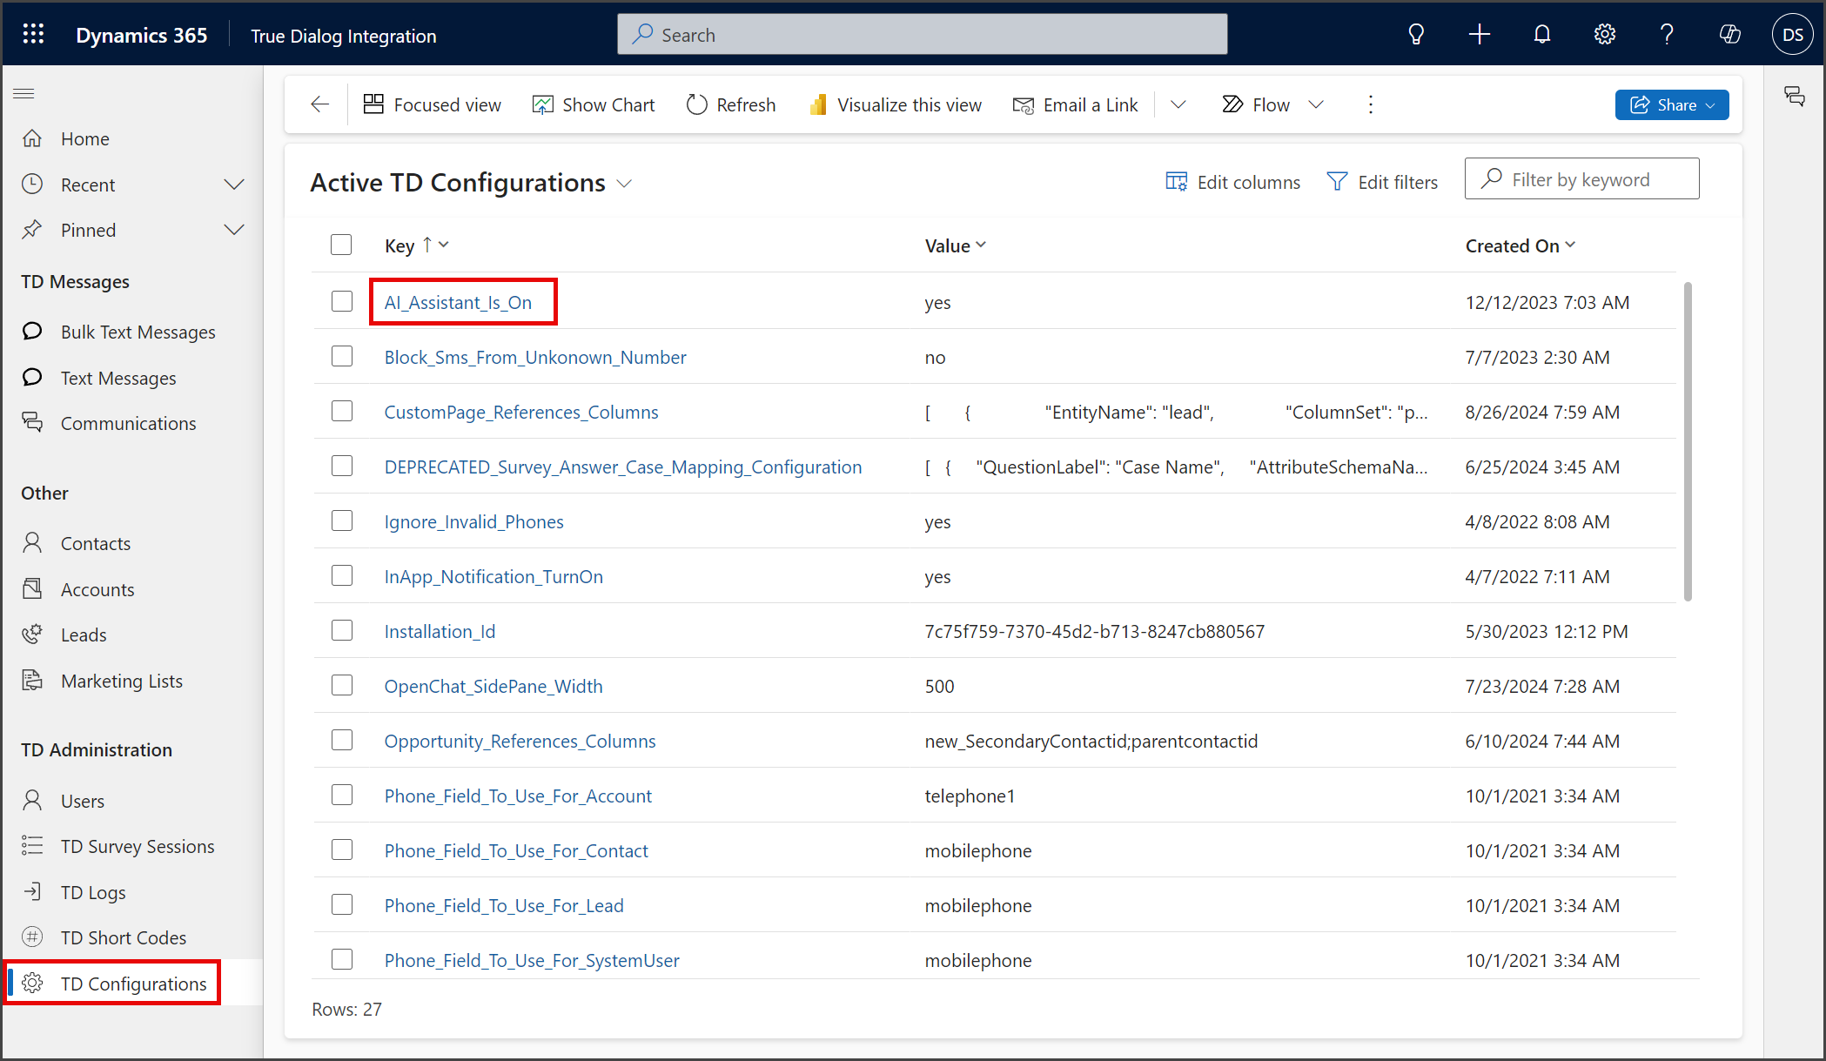
Task: Open the Created On column header menu
Action: click(x=1570, y=245)
